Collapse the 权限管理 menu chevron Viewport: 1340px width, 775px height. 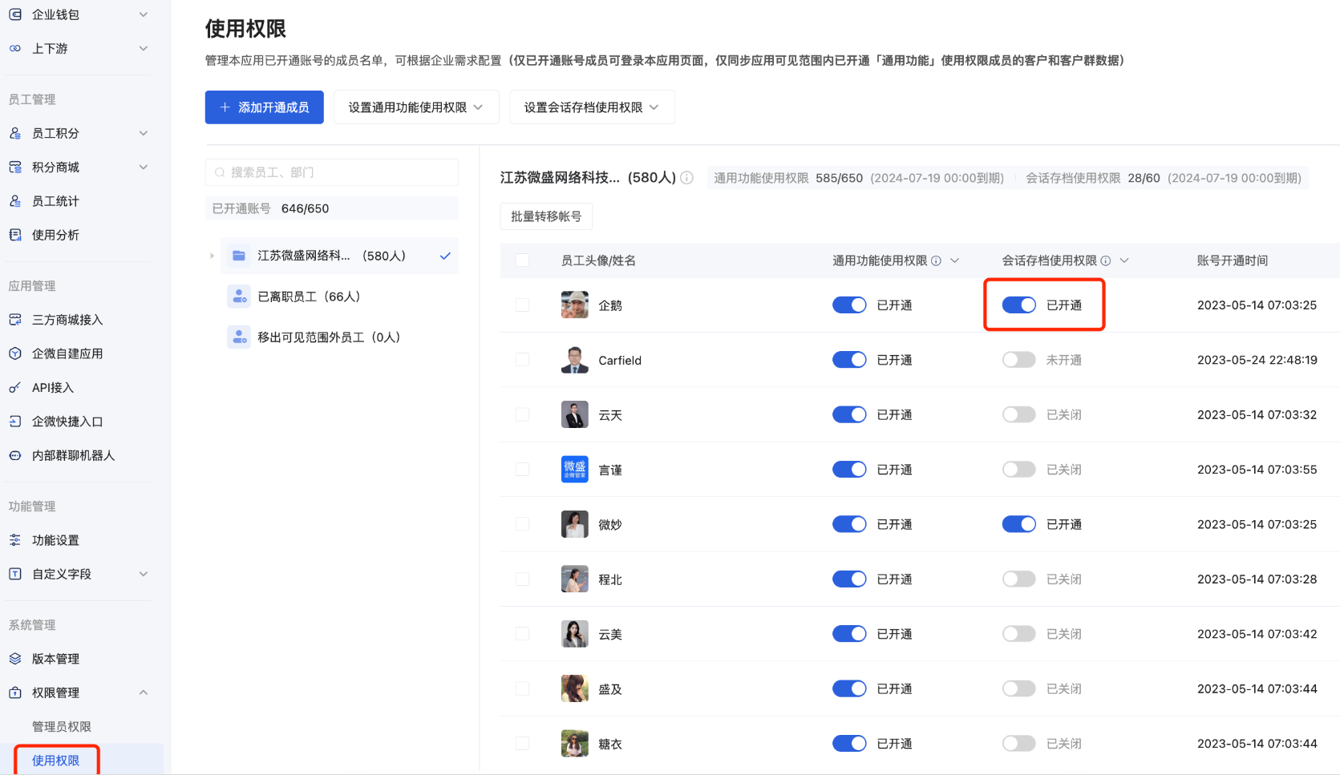pos(144,692)
